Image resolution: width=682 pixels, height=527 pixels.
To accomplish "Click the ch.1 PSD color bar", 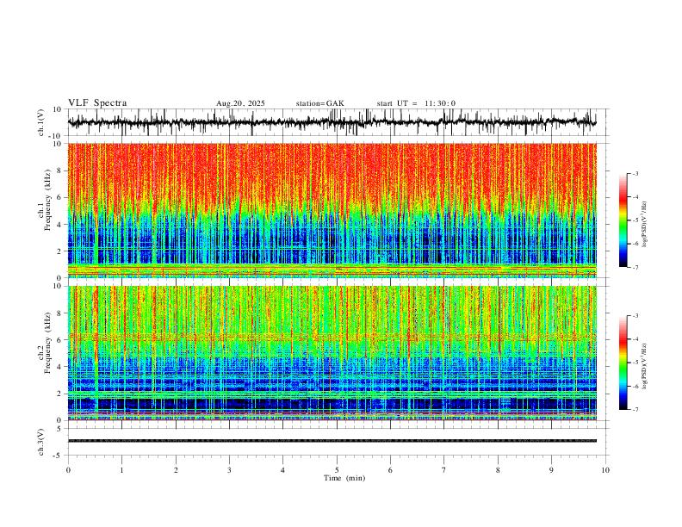I will (x=623, y=220).
